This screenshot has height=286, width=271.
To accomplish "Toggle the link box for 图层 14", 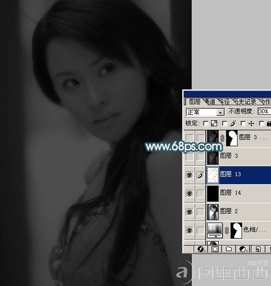I will [x=201, y=194].
